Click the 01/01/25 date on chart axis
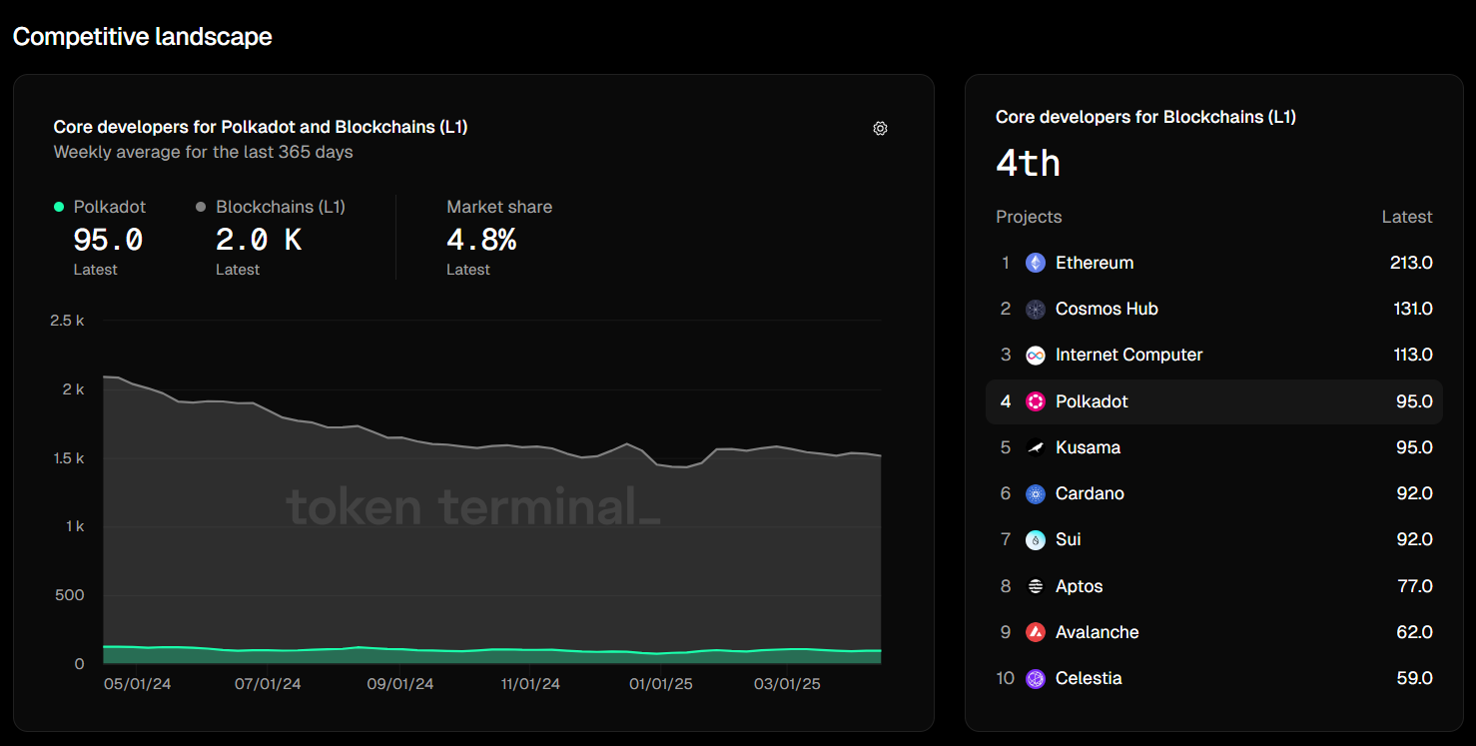 pos(661,684)
